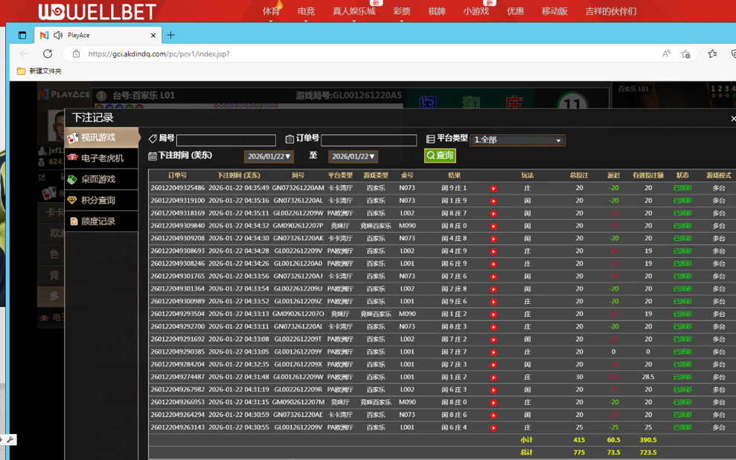Open the end date dropdown
The width and height of the screenshot is (736, 460).
click(x=353, y=157)
